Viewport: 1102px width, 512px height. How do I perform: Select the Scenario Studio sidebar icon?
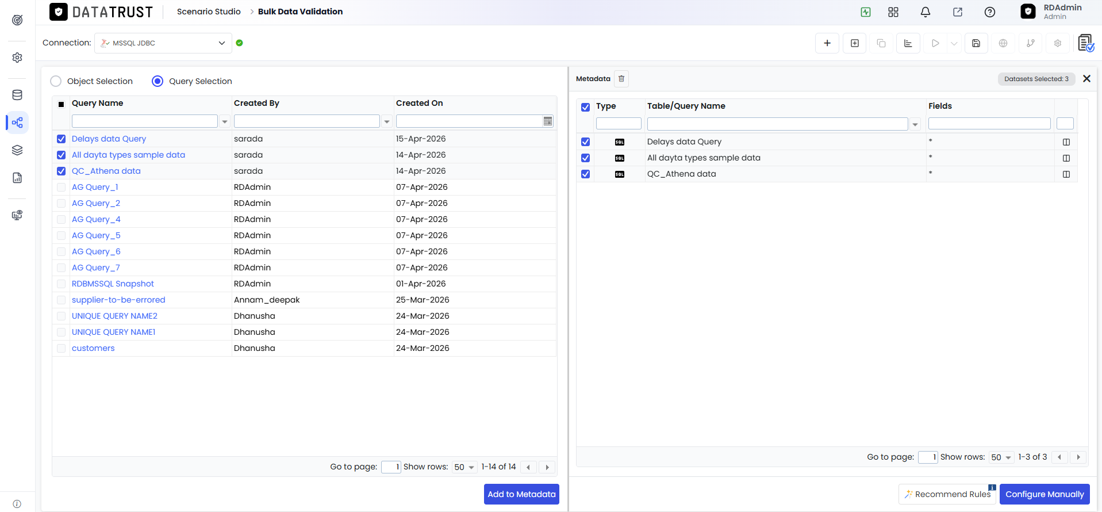17,123
